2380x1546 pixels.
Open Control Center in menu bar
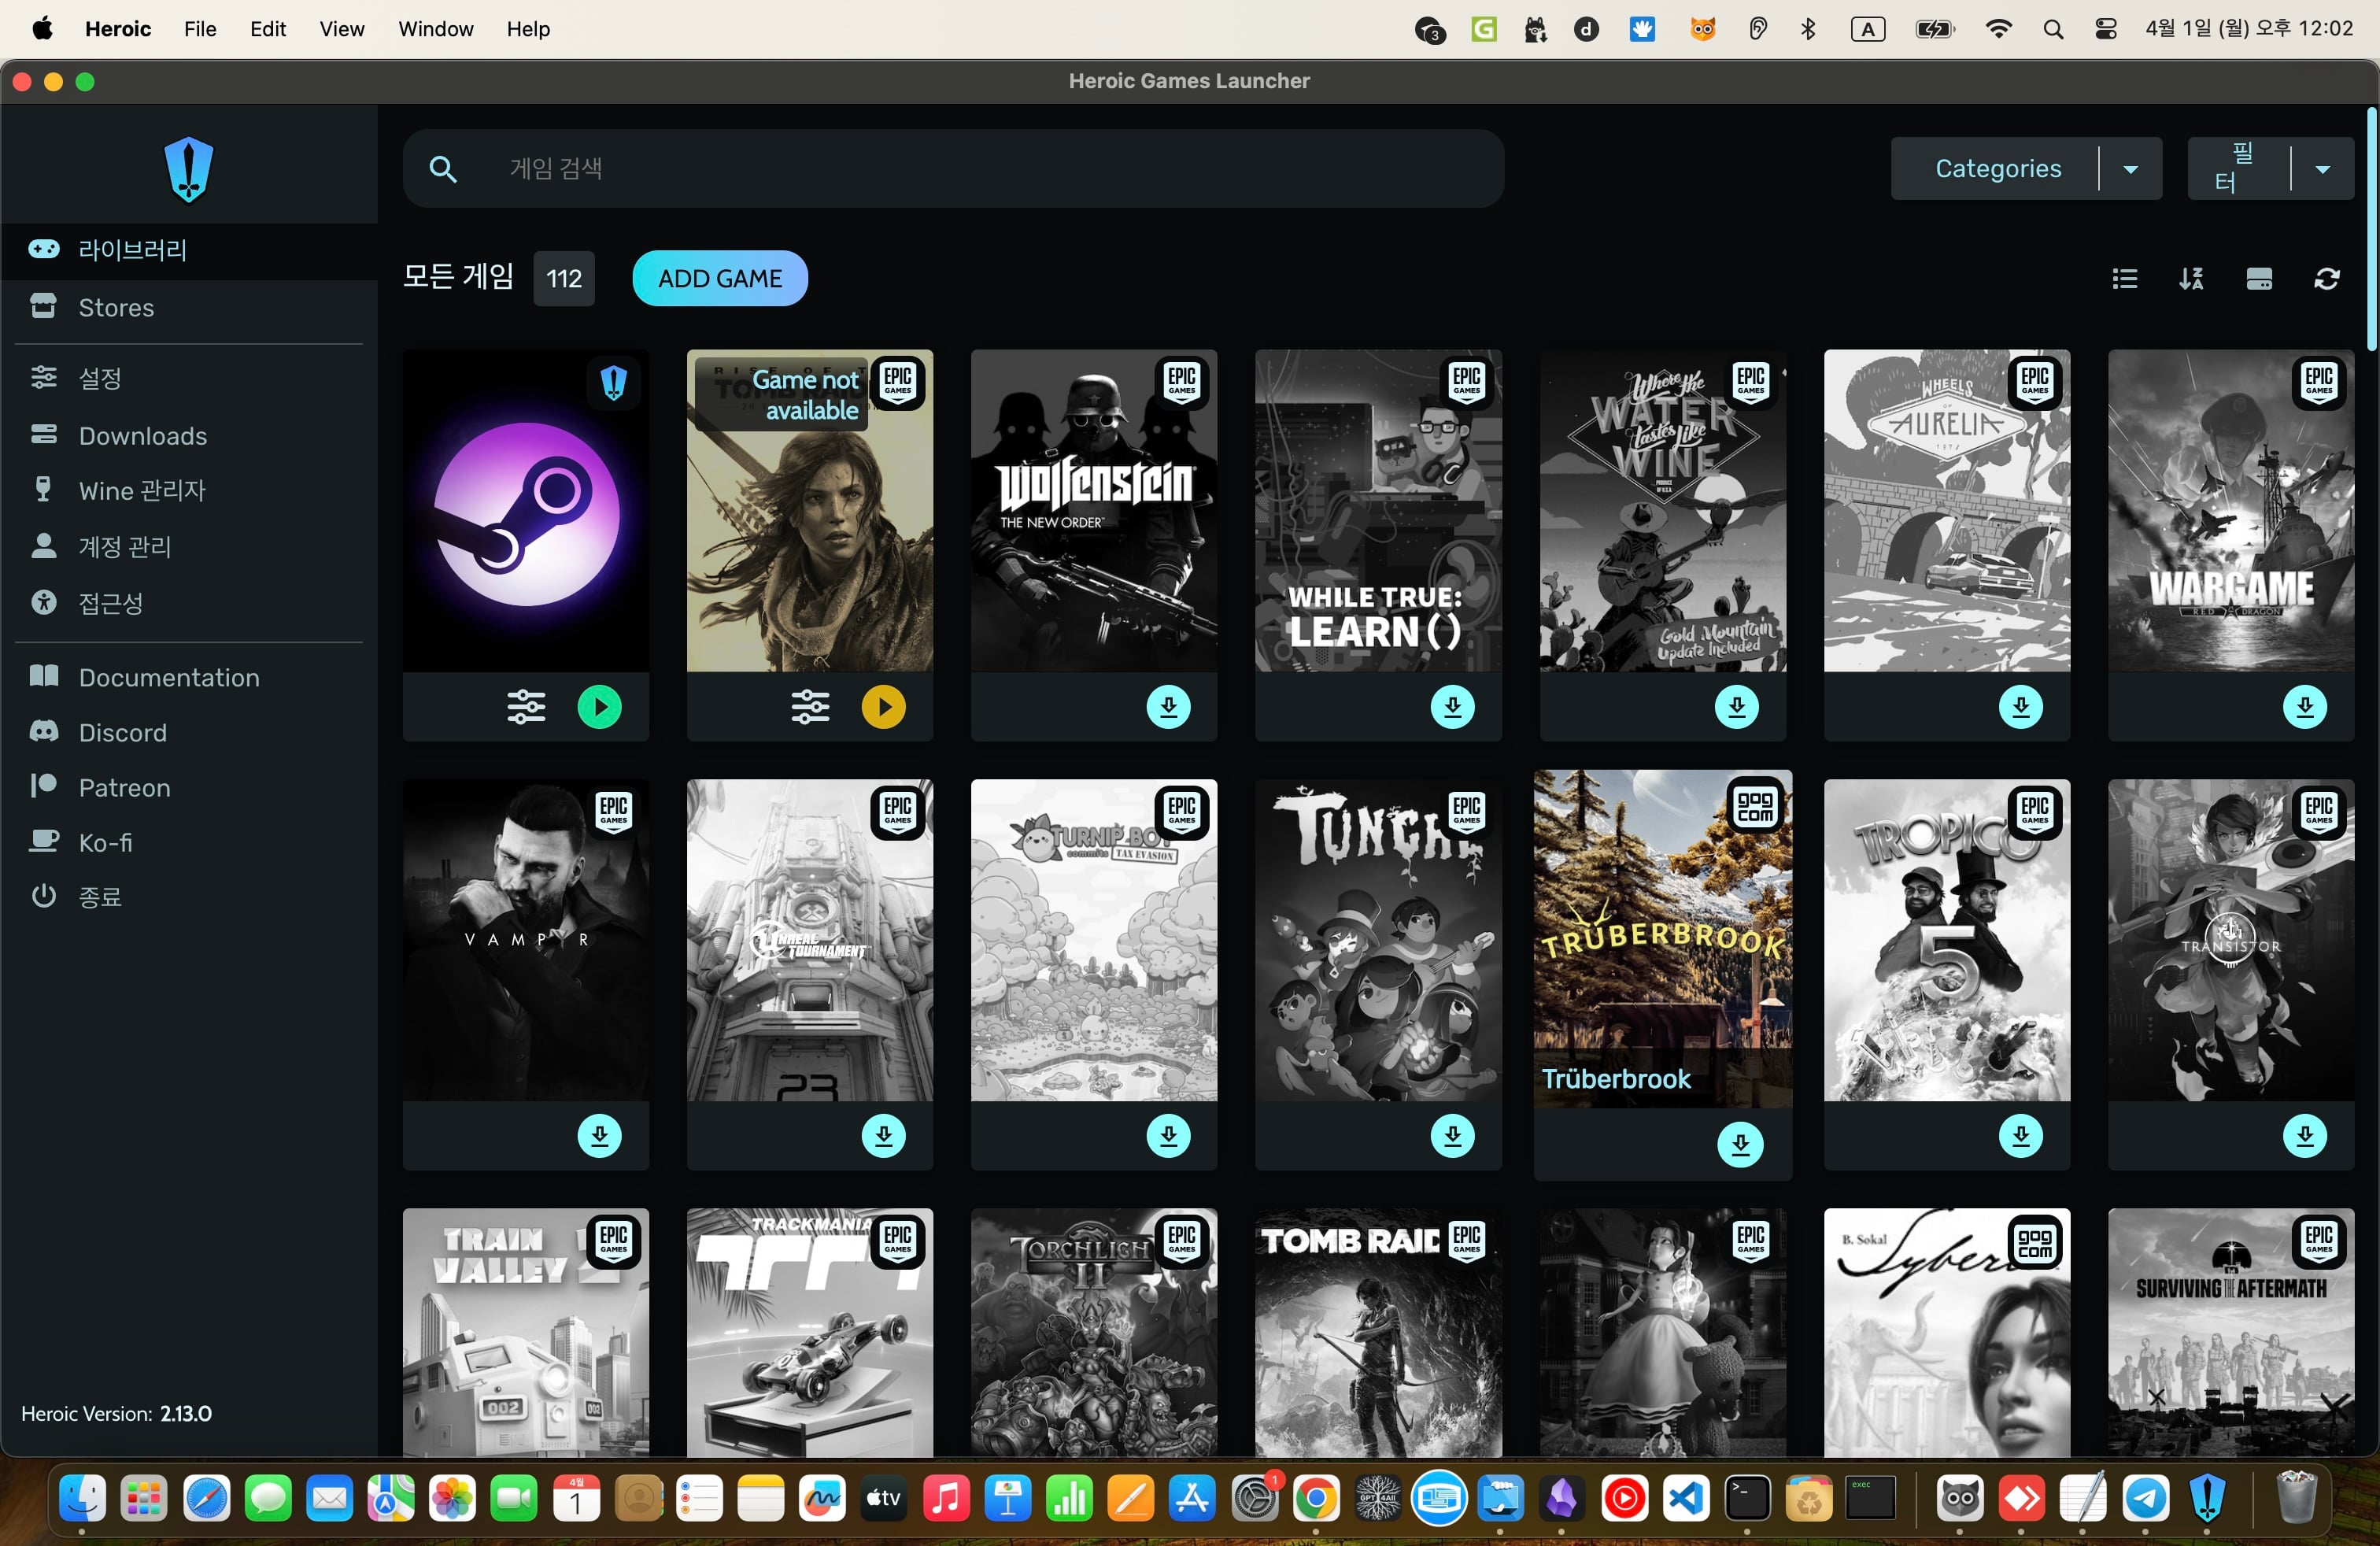(x=2106, y=29)
